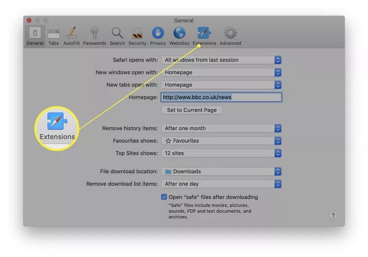This screenshot has width=368, height=257.
Task: Open the Top Sites shows dropdown
Action: [221, 153]
